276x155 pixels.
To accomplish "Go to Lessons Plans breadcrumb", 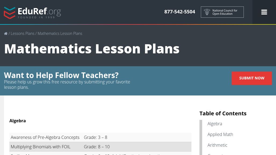I will click(23, 34).
